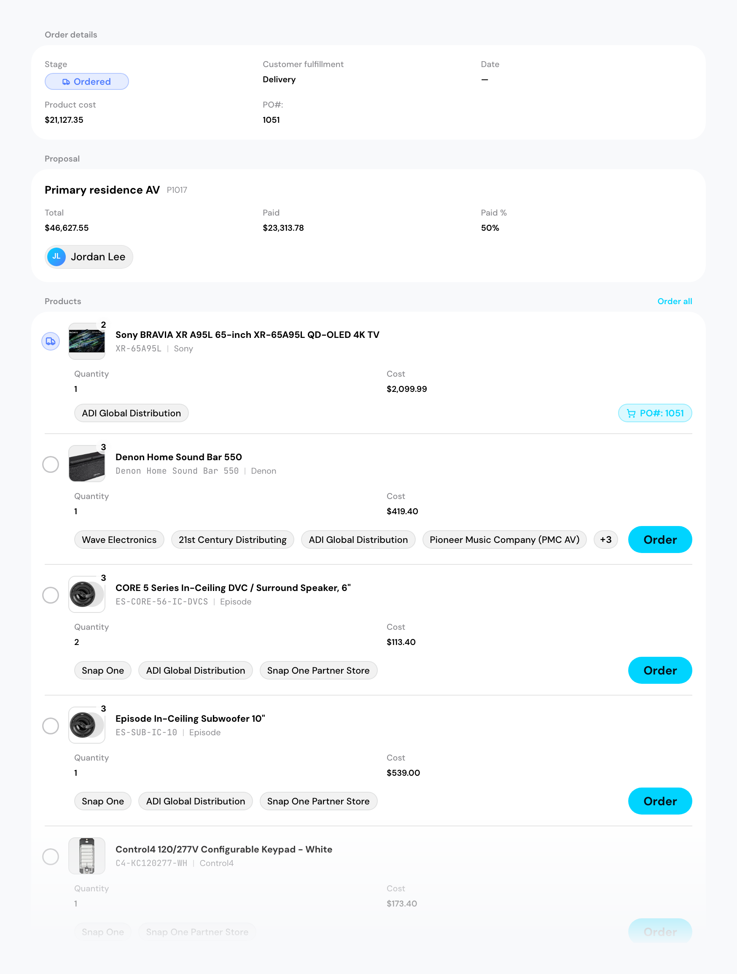Choose Pioneer Music Company (PMC AV) supplier
Viewport: 737px width, 974px height.
click(x=504, y=540)
